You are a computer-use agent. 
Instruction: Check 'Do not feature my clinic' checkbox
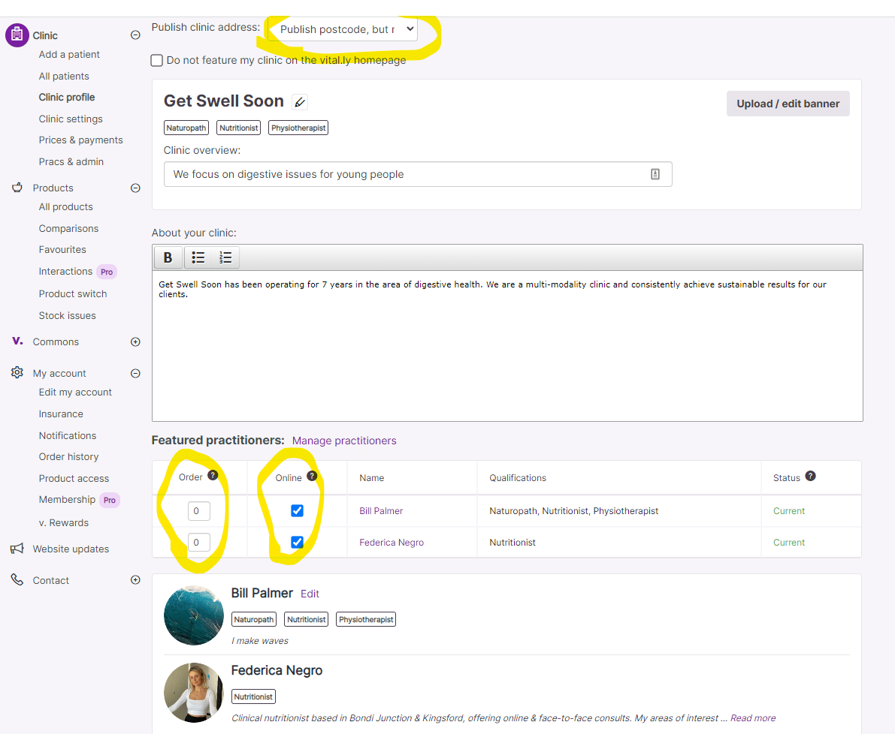(157, 60)
